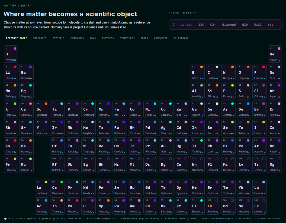Image resolution: width=286 pixels, height=223 pixels.
Task: Click Astatine's purple square false-colour swatch
Action: pos(263,140)
